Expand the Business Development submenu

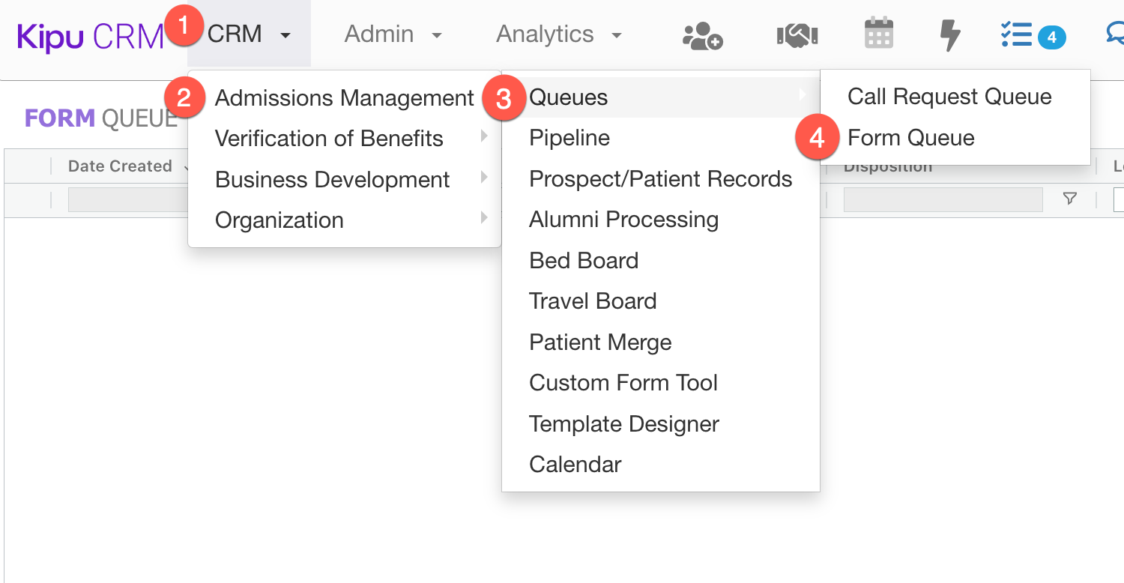pos(332,179)
